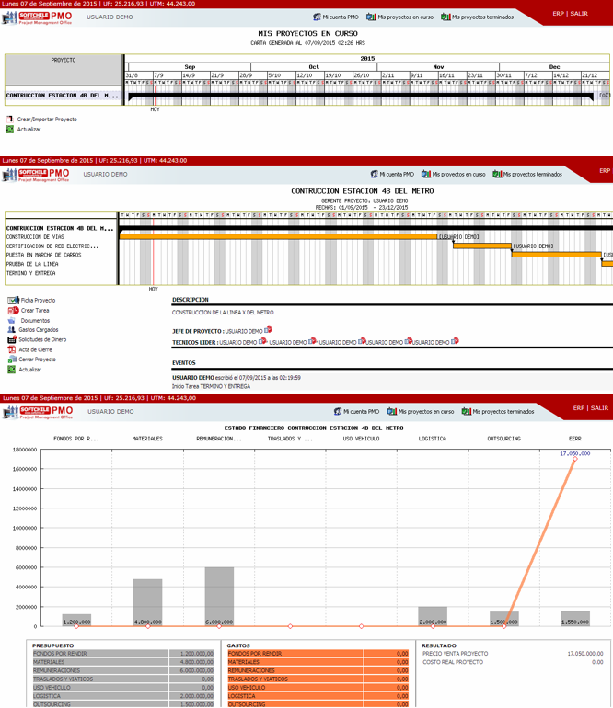Click the SALIR link in topmost header
The width and height of the screenshot is (613, 708).
(579, 14)
